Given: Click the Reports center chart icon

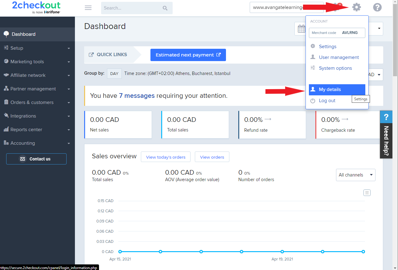Looking at the screenshot, I should point(6,129).
